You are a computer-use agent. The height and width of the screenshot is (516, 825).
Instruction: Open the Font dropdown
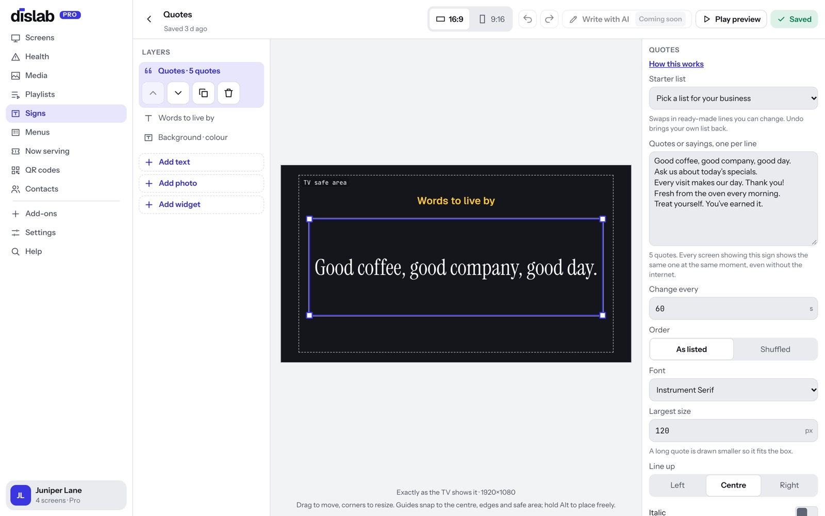(733, 390)
